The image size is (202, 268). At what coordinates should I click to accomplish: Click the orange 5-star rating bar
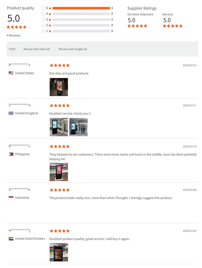coord(81,8)
